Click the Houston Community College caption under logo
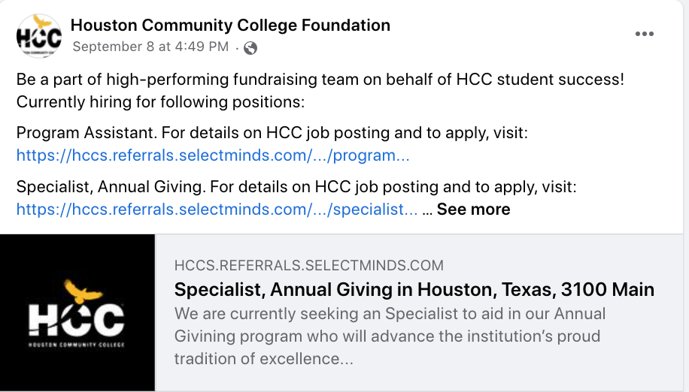Viewport: 689px width, 392px height. pos(77,345)
